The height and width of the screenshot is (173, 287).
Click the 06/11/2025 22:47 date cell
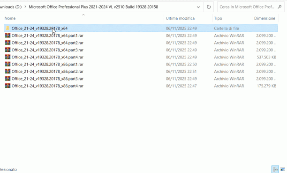pos(181,86)
